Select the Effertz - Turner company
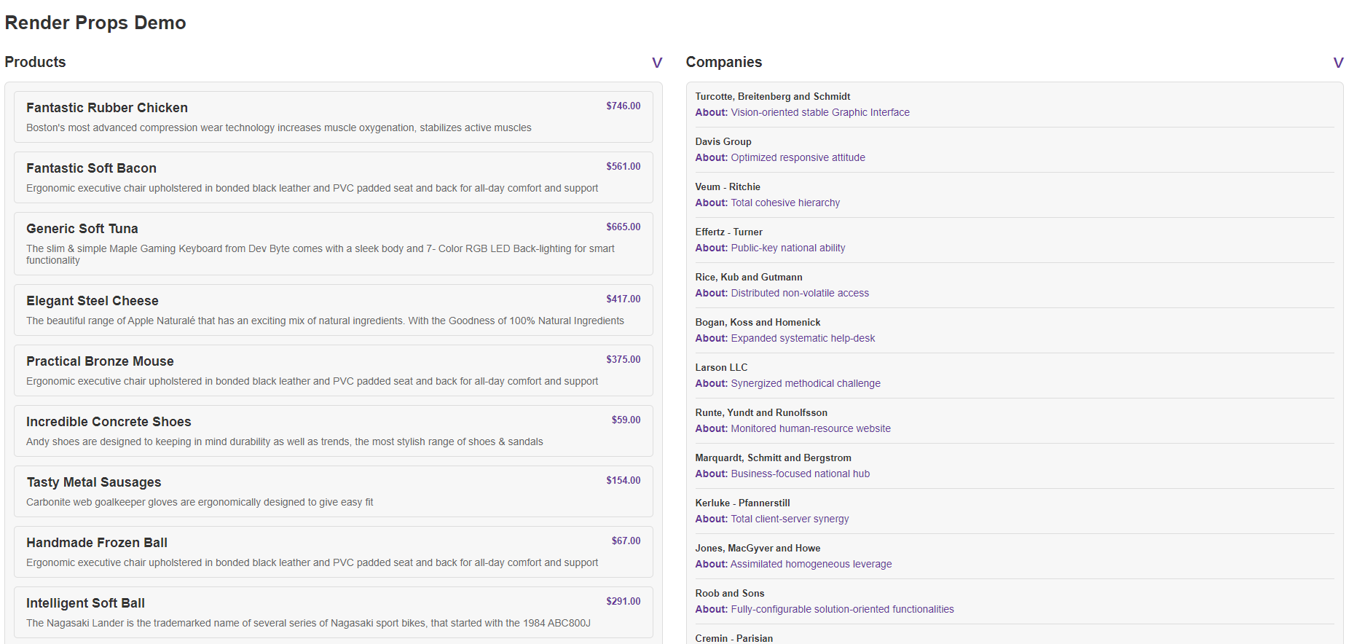 729,232
